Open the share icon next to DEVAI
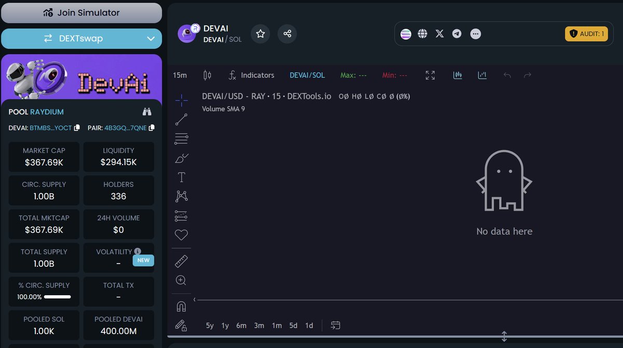Image resolution: width=623 pixels, height=348 pixels. point(287,34)
